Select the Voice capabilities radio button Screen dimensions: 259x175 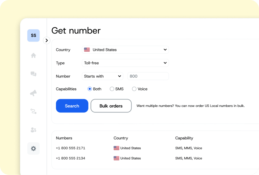click(x=134, y=89)
